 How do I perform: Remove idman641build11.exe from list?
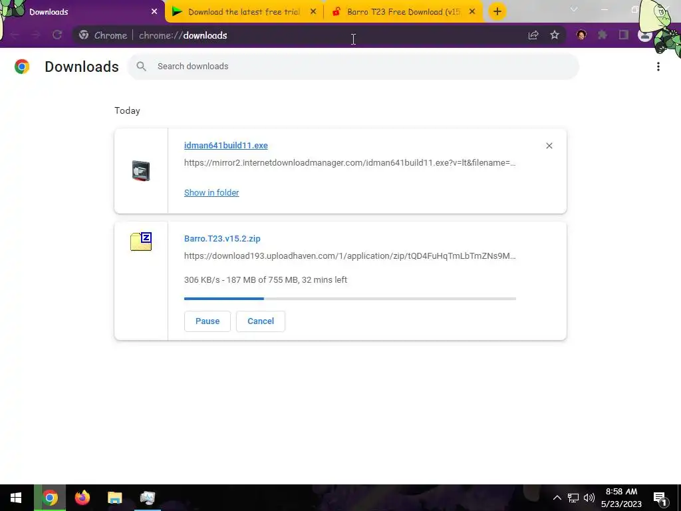549,146
